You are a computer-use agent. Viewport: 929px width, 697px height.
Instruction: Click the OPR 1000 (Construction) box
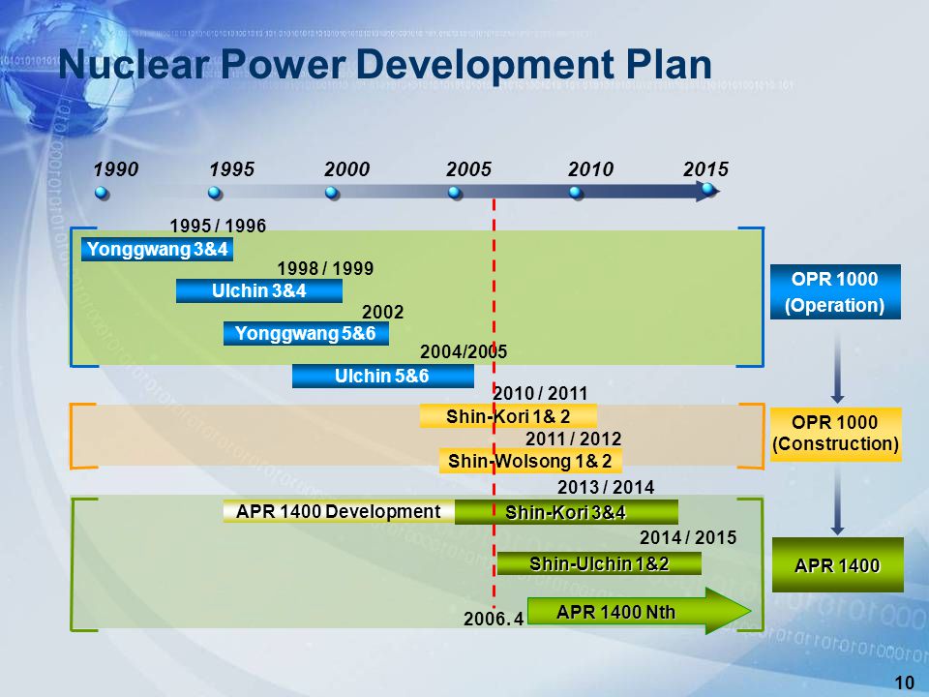point(836,435)
